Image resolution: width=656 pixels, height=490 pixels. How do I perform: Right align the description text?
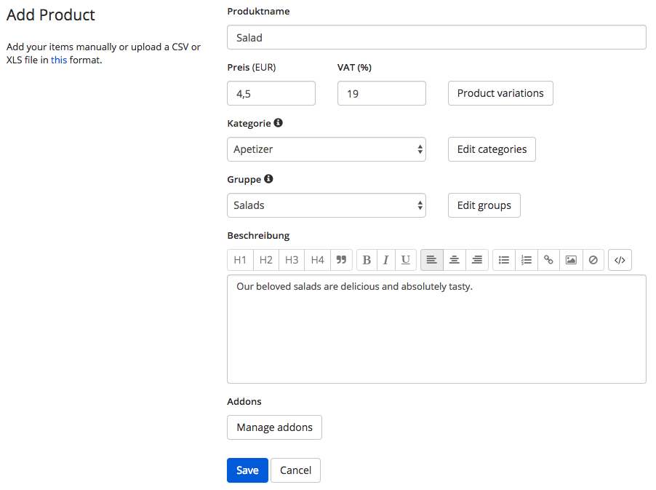[477, 260]
